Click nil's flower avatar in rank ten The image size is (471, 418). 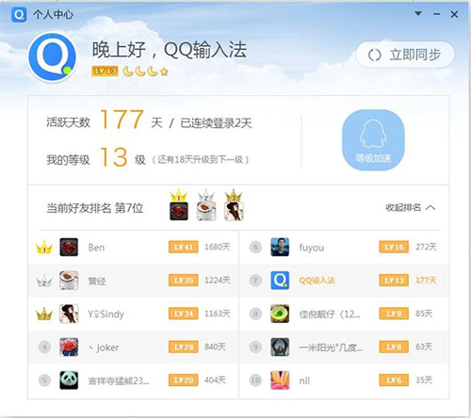pyautogui.click(x=280, y=380)
